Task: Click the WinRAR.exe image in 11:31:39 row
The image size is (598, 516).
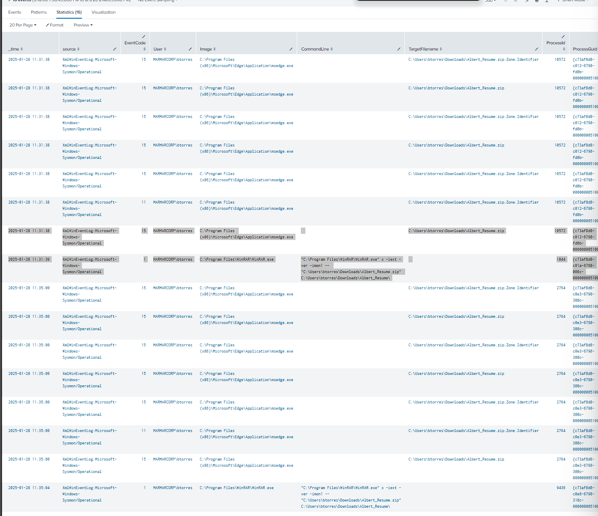Action: pos(237,259)
